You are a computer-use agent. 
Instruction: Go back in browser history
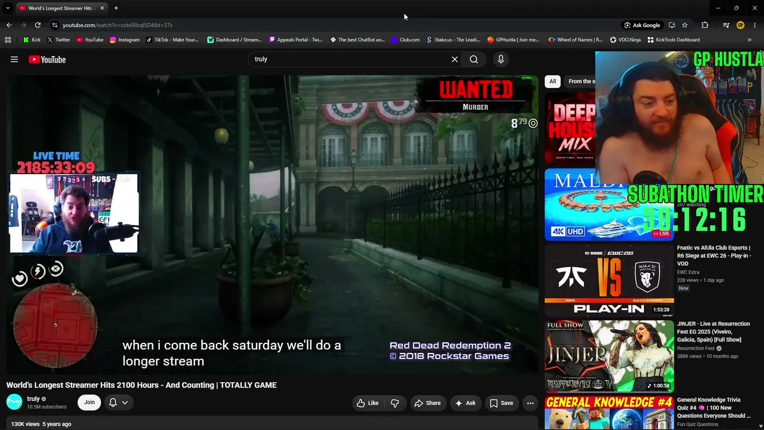coord(9,25)
